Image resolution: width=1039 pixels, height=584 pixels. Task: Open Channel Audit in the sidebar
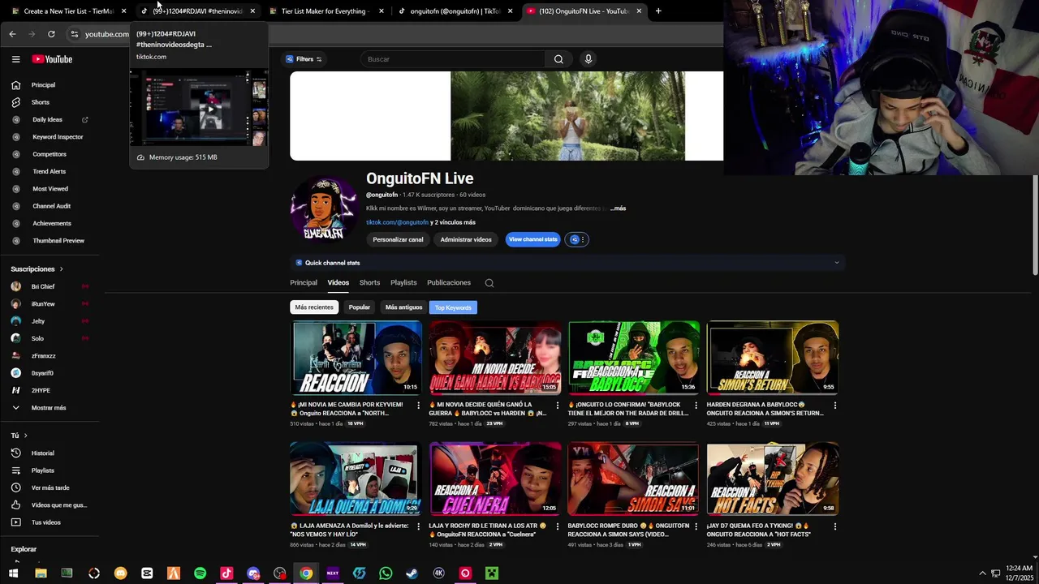51,206
